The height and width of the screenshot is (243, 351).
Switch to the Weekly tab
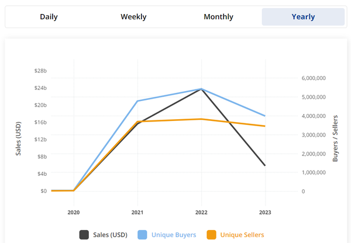[133, 17]
